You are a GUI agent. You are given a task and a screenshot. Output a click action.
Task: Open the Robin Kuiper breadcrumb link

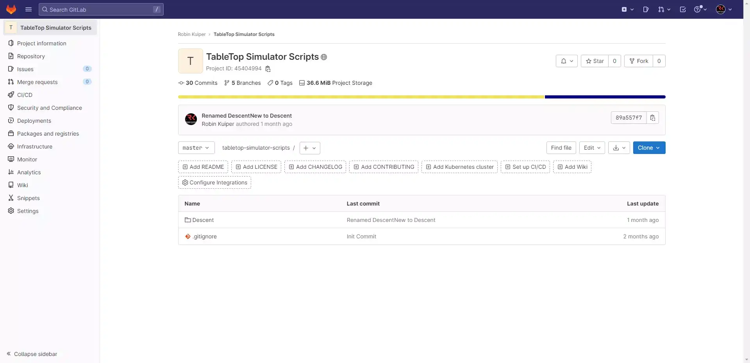tap(191, 34)
